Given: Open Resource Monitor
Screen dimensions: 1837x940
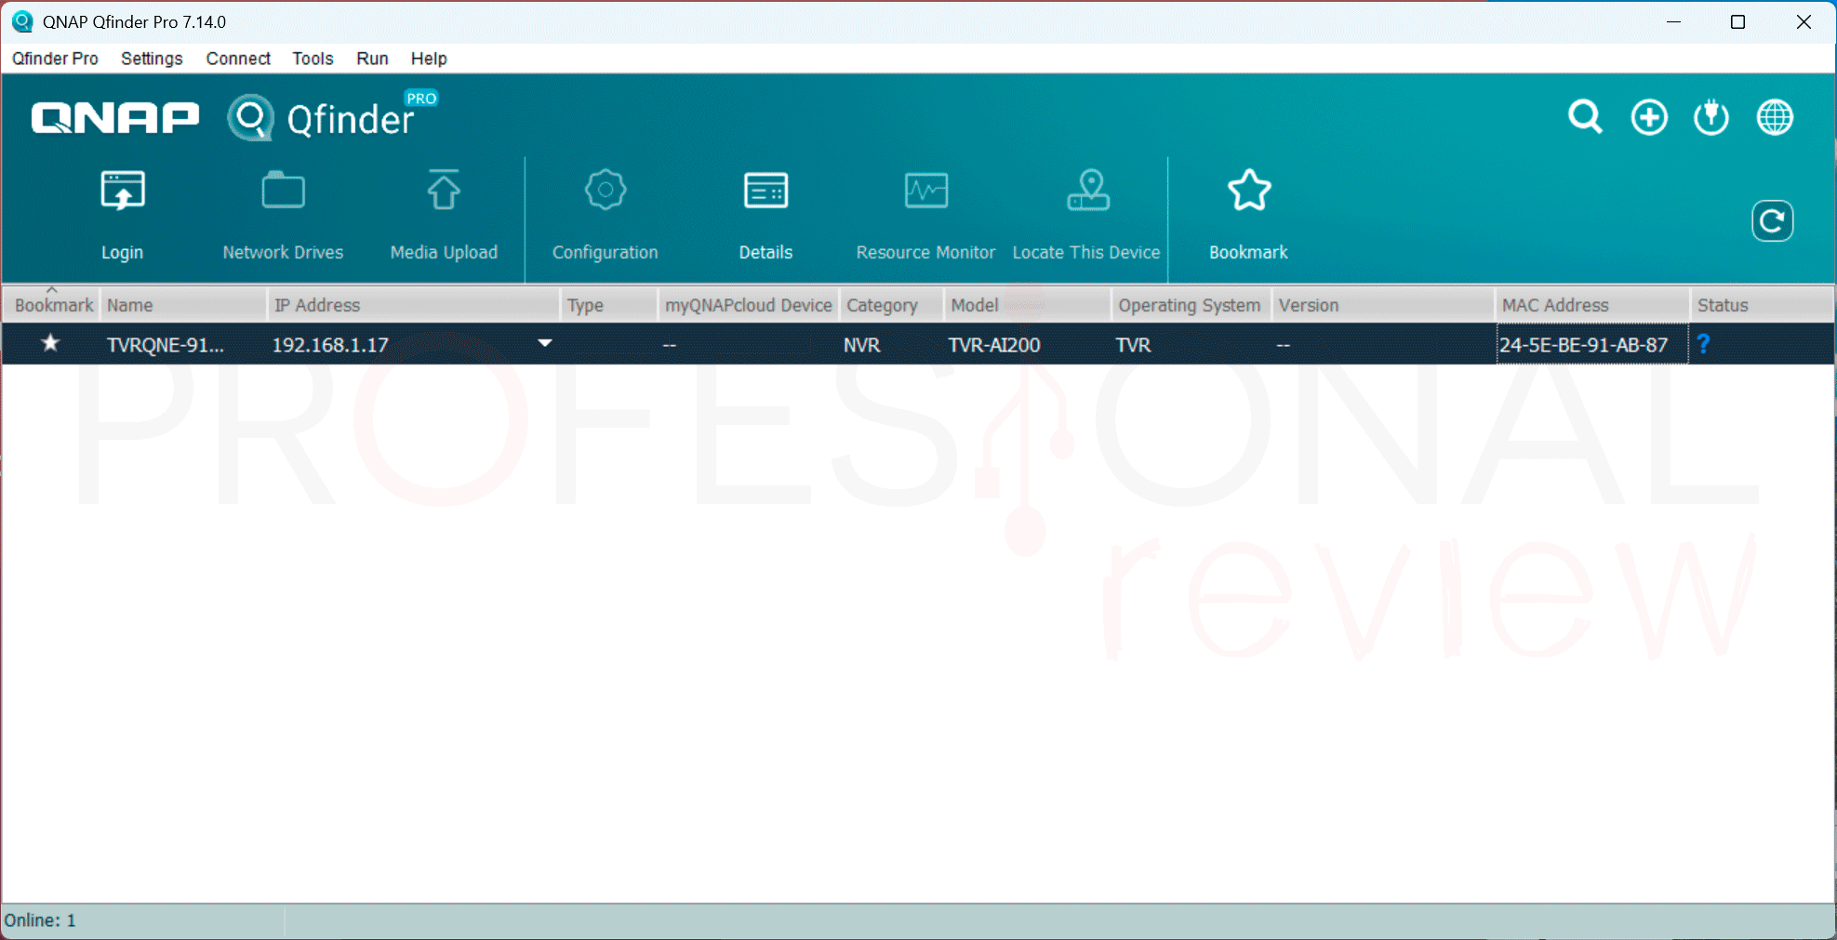Looking at the screenshot, I should [x=925, y=215].
